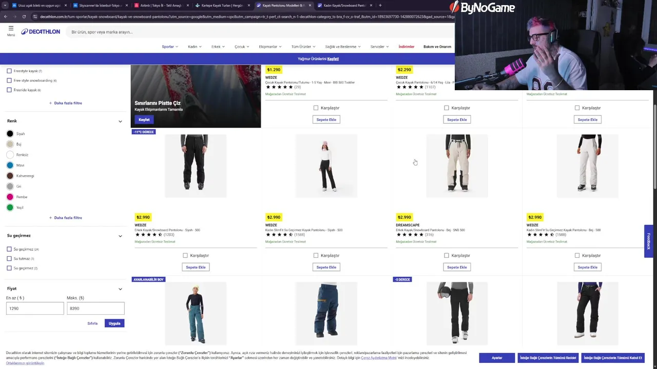The image size is (657, 369).
Task: Switch to Ucuz uçak bileti tab
Action: click(x=39, y=5)
